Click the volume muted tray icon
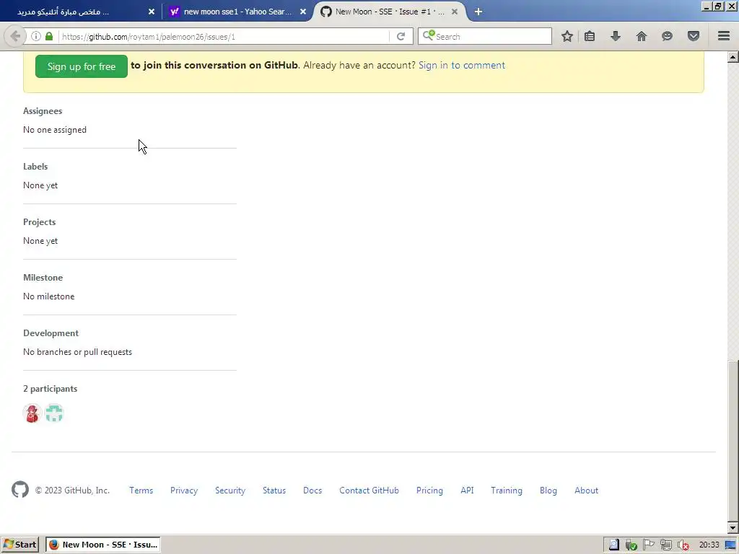The image size is (739, 554). tap(683, 545)
